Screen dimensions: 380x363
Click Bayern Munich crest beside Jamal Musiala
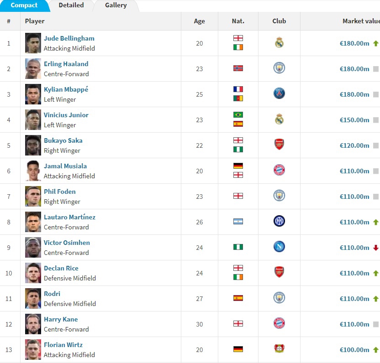(x=279, y=170)
